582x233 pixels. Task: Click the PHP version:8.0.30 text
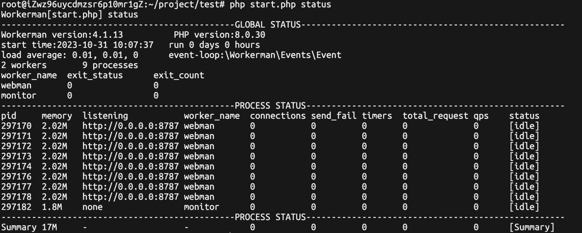[x=219, y=35]
